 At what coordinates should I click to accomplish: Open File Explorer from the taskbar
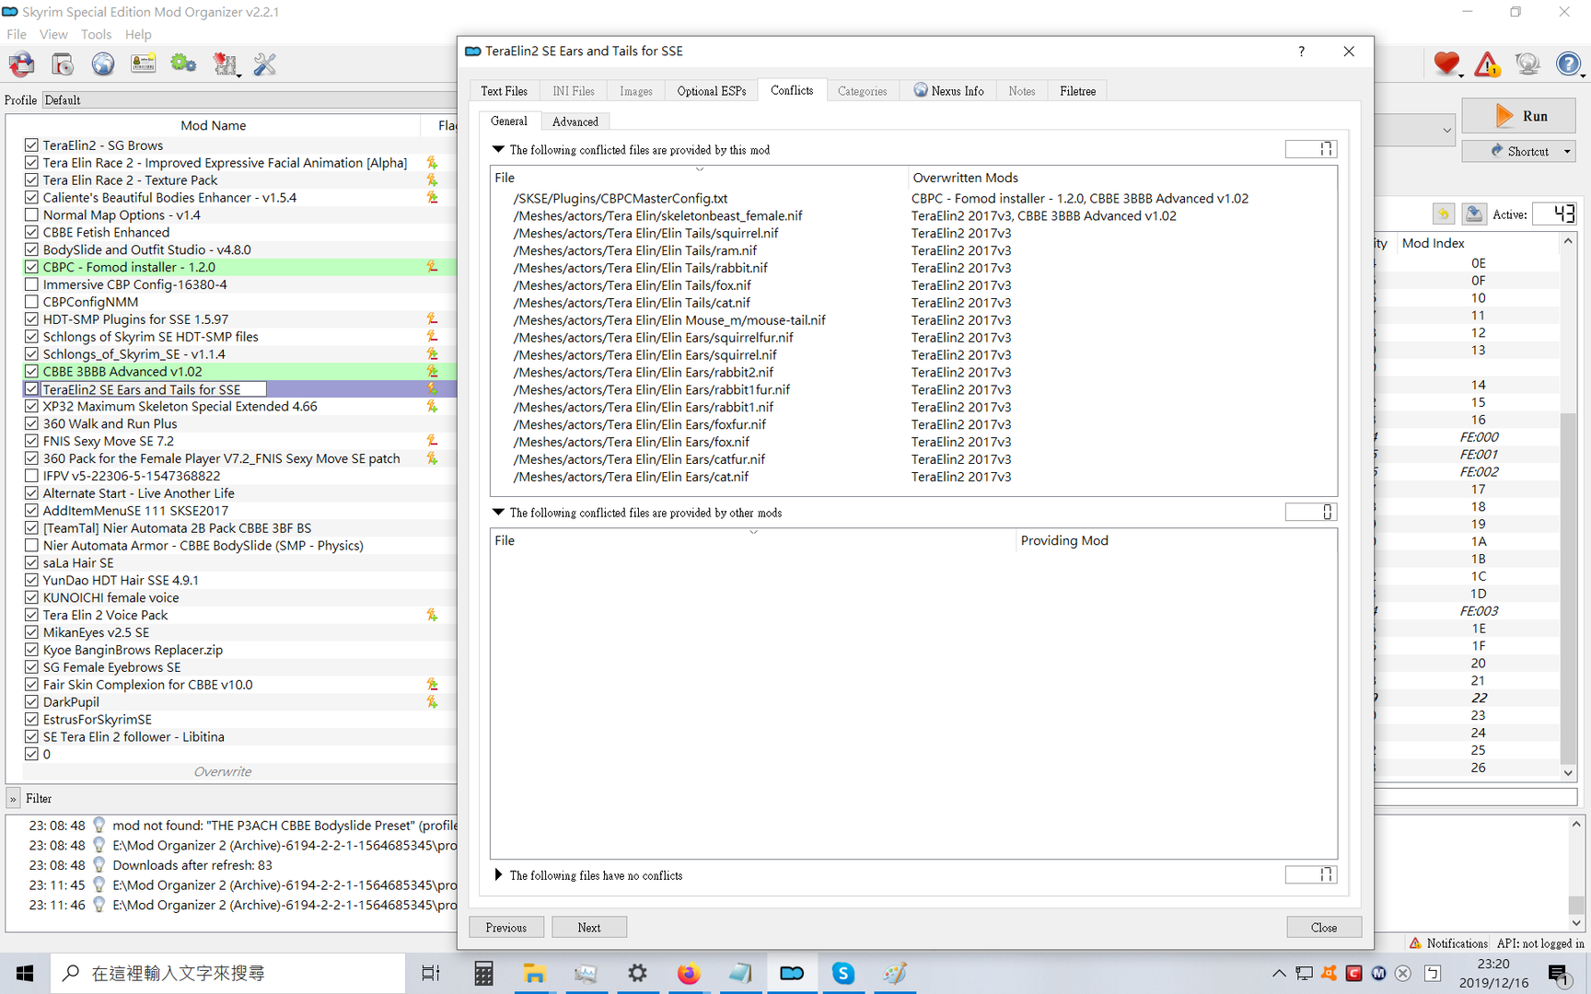click(535, 973)
